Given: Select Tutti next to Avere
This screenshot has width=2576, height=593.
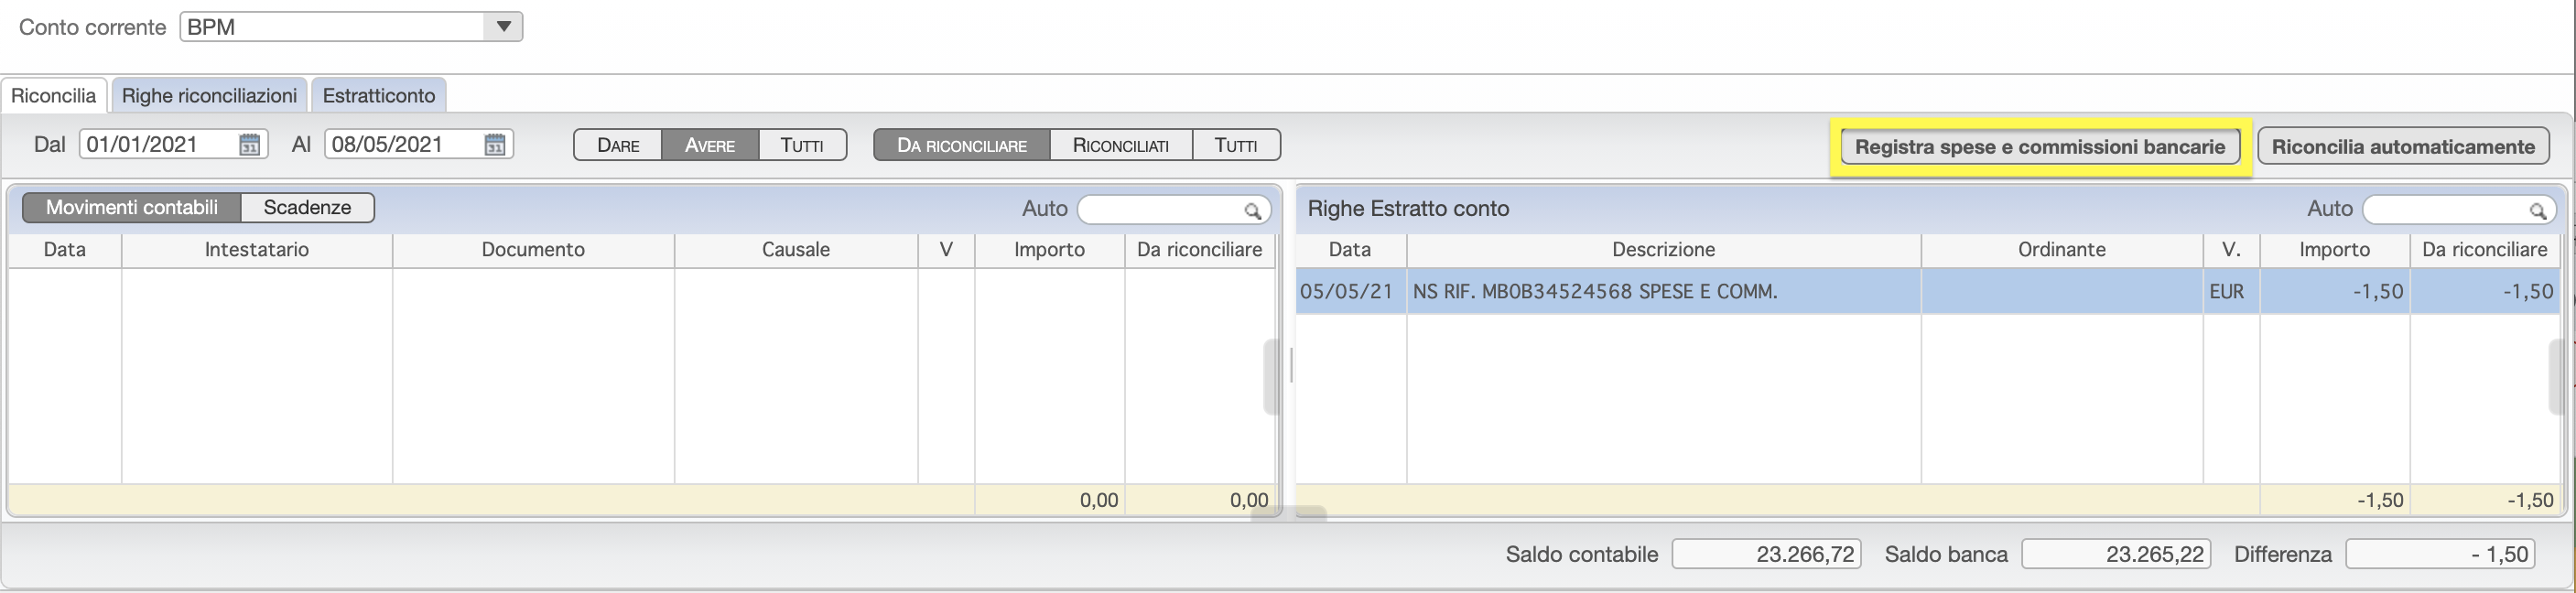Looking at the screenshot, I should [x=802, y=145].
